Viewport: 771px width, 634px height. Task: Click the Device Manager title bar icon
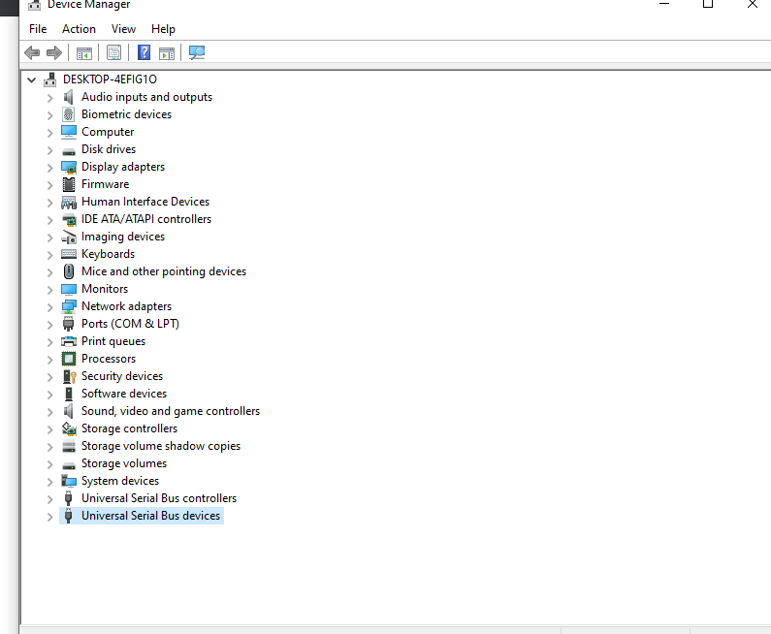34,5
